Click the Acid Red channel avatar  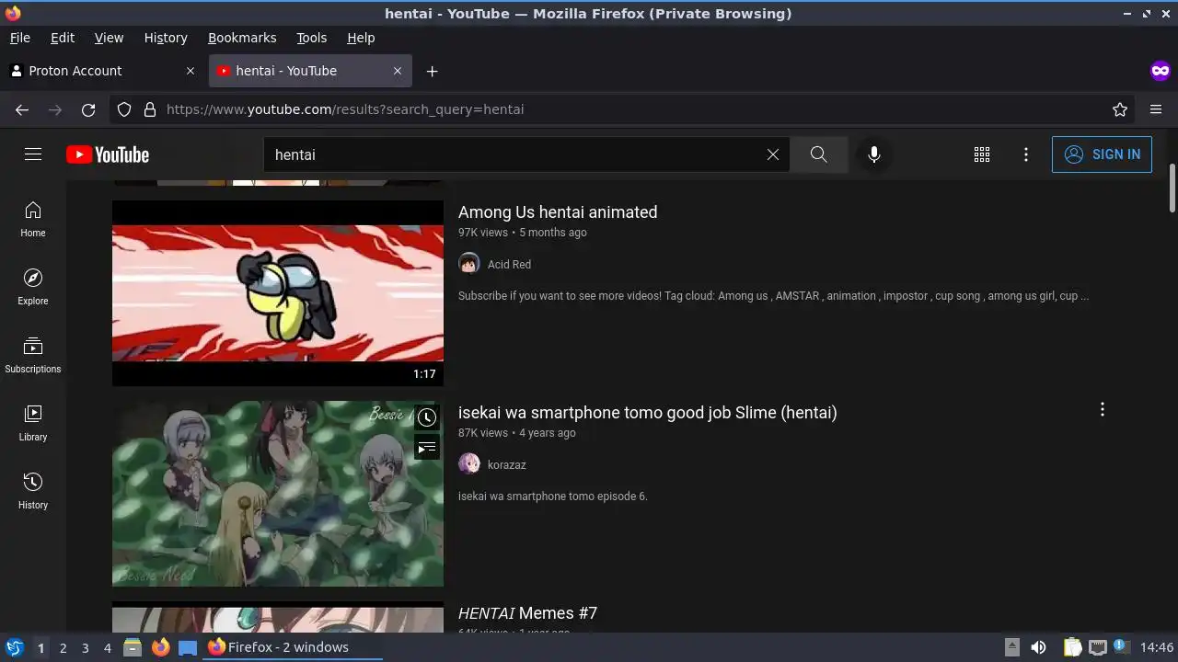pos(469,264)
